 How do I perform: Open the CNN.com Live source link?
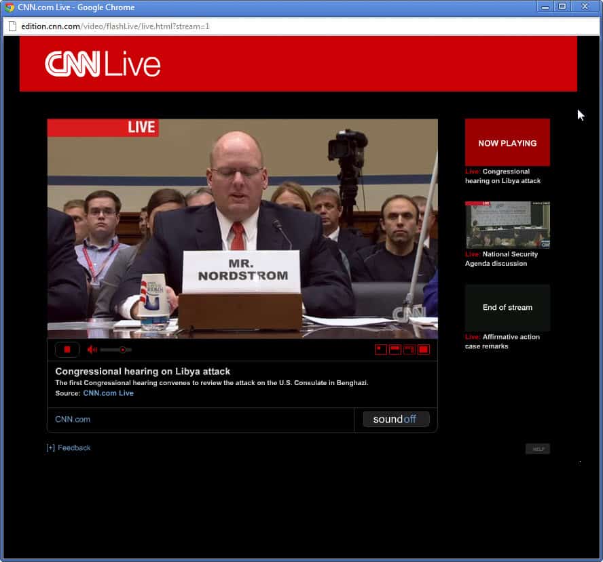point(109,393)
